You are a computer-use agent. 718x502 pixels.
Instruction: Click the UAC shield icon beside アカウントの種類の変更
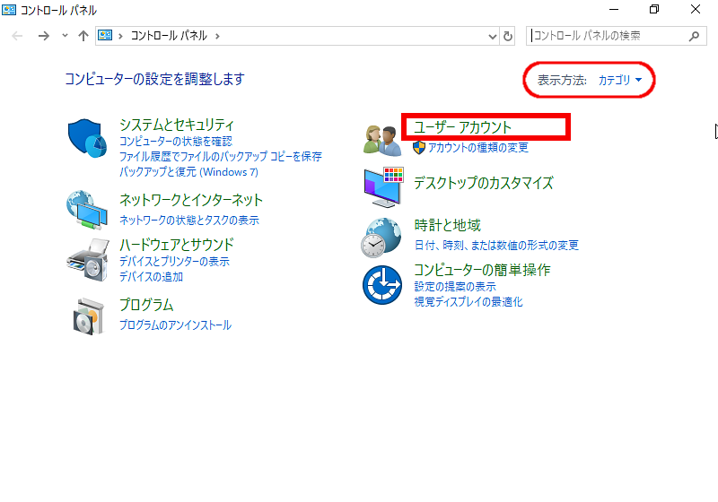coord(419,147)
